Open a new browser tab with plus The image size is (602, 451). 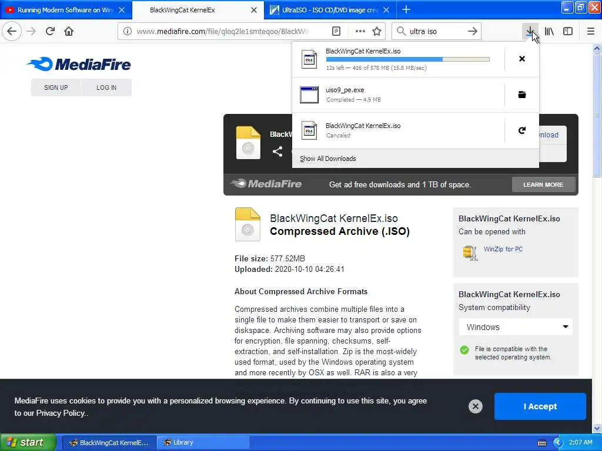pos(406,9)
